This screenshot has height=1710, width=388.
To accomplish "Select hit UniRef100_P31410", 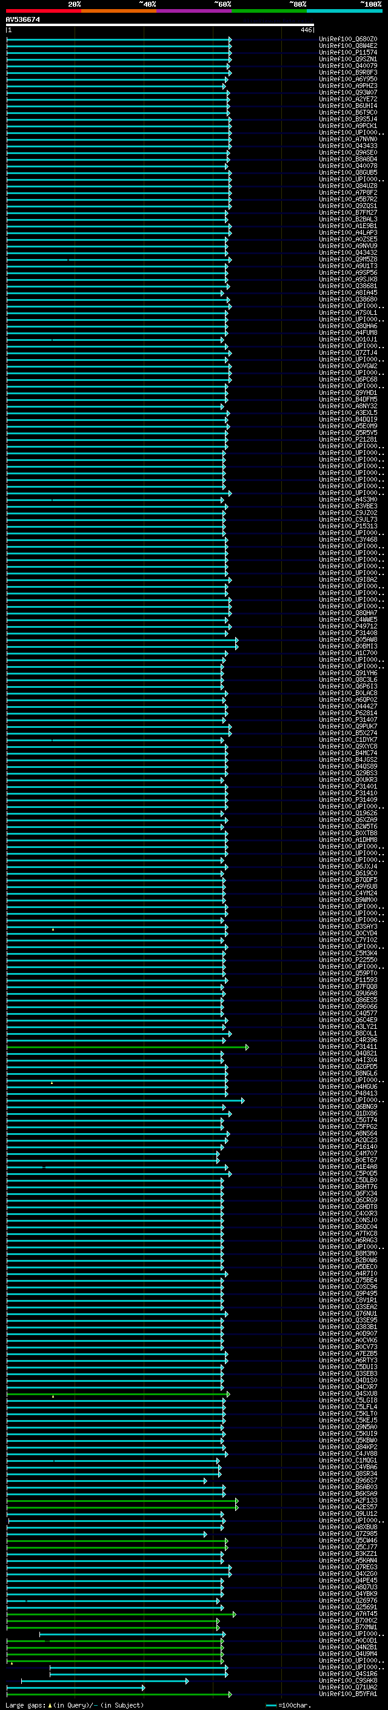I will click(x=348, y=793).
